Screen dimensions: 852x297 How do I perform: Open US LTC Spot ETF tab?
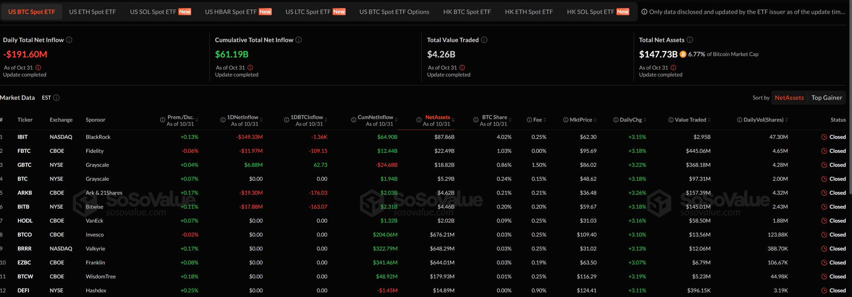pyautogui.click(x=315, y=12)
